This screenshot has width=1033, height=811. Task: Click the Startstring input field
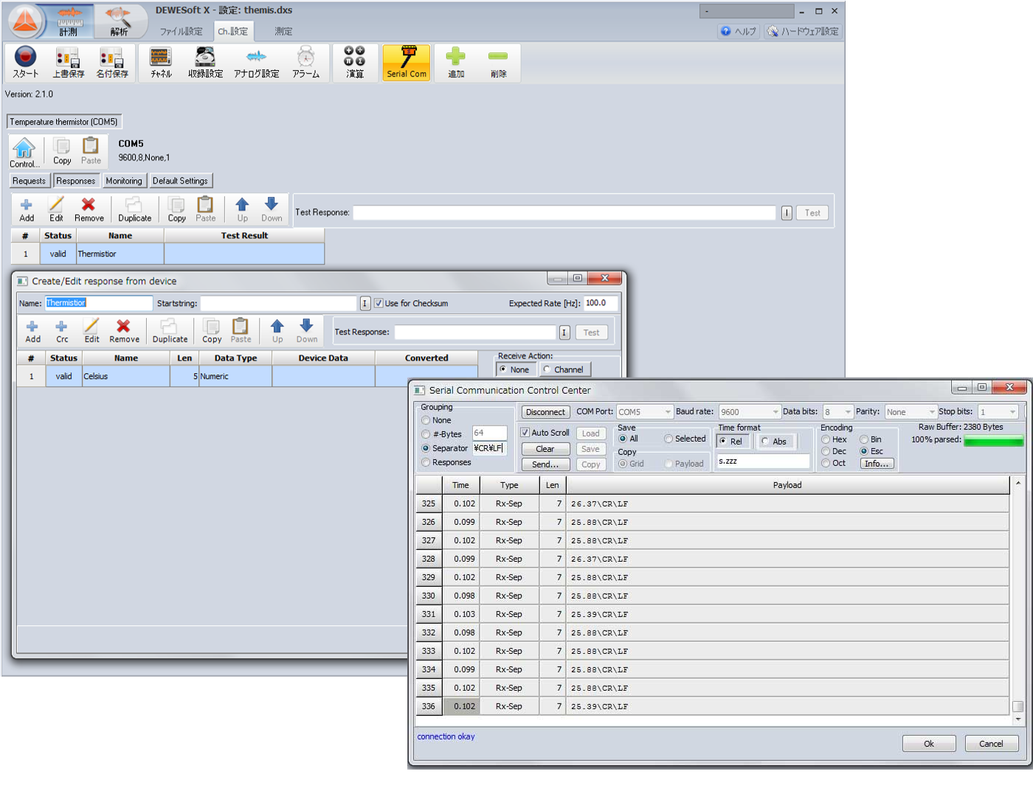point(278,303)
